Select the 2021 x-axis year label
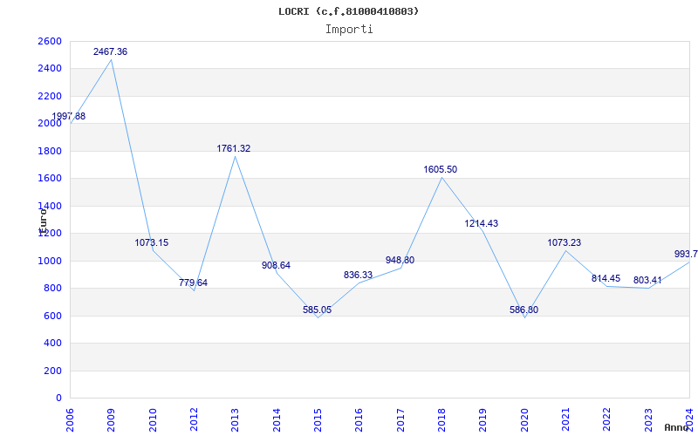Image resolution: width=698 pixels, height=436 pixels. (565, 420)
